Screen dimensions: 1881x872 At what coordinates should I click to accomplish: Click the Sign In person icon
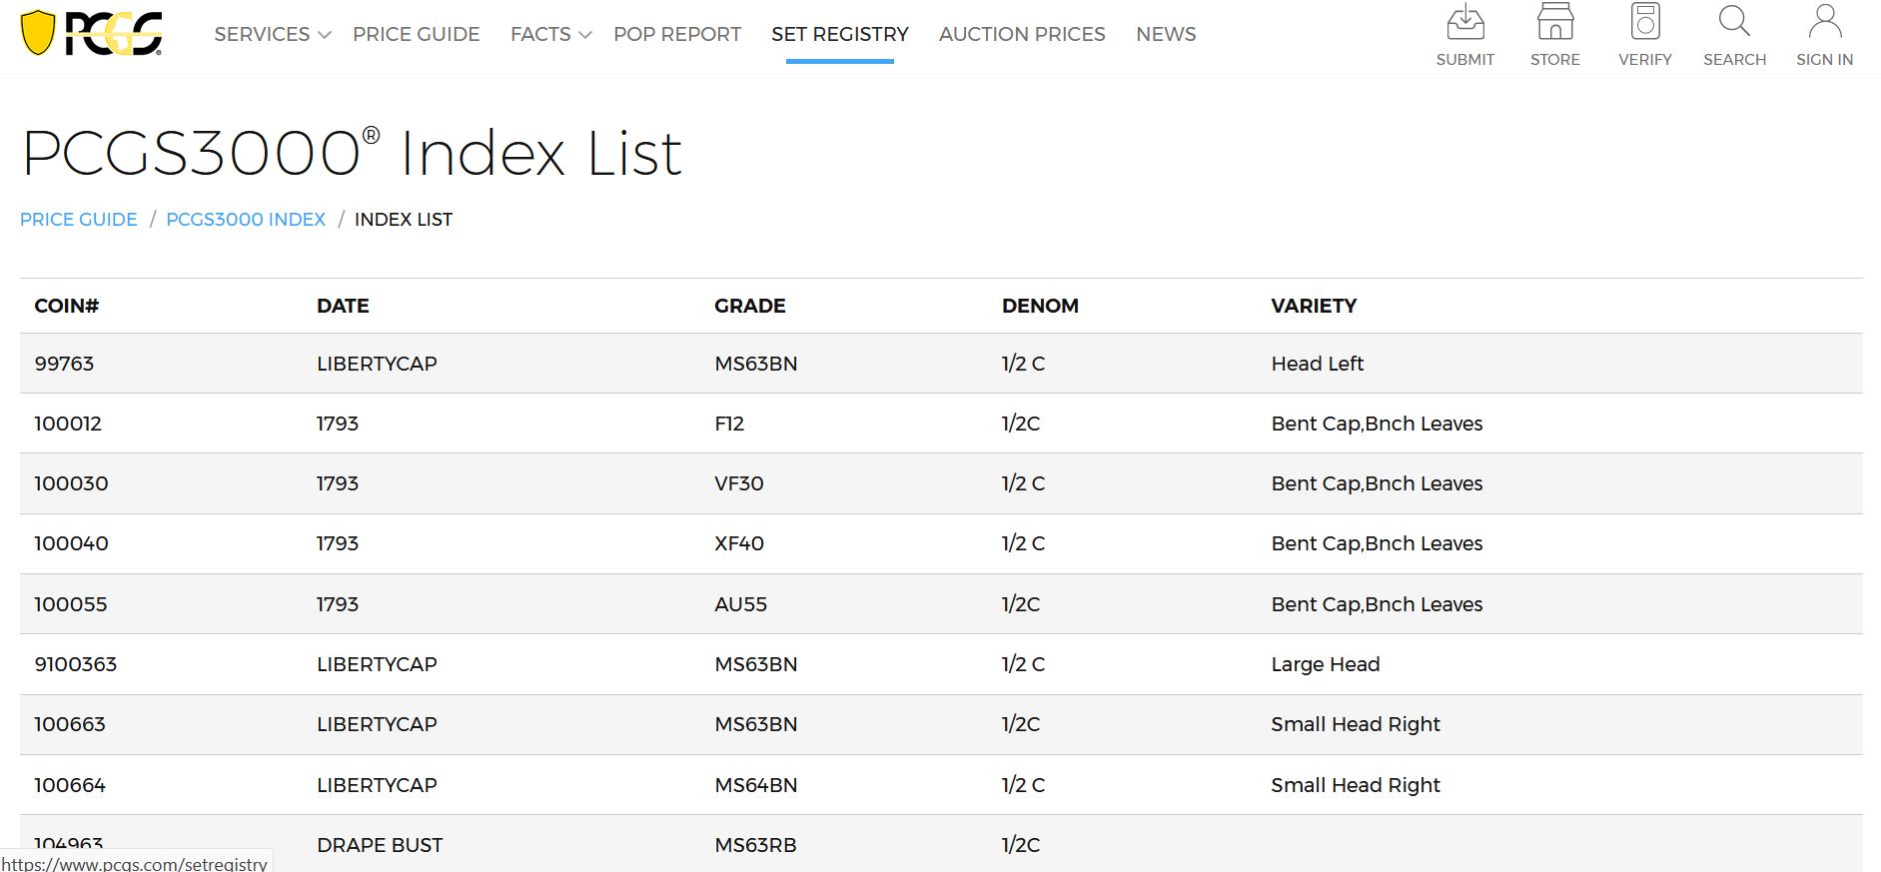coord(1824,22)
